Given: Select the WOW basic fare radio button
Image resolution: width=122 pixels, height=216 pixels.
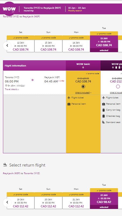Looking at the screenshot, I should (83, 87).
